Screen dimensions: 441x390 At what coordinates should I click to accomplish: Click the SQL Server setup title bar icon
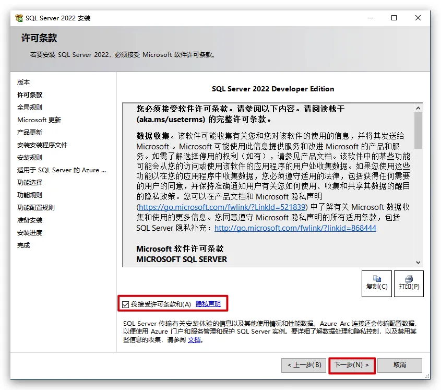[19, 18]
